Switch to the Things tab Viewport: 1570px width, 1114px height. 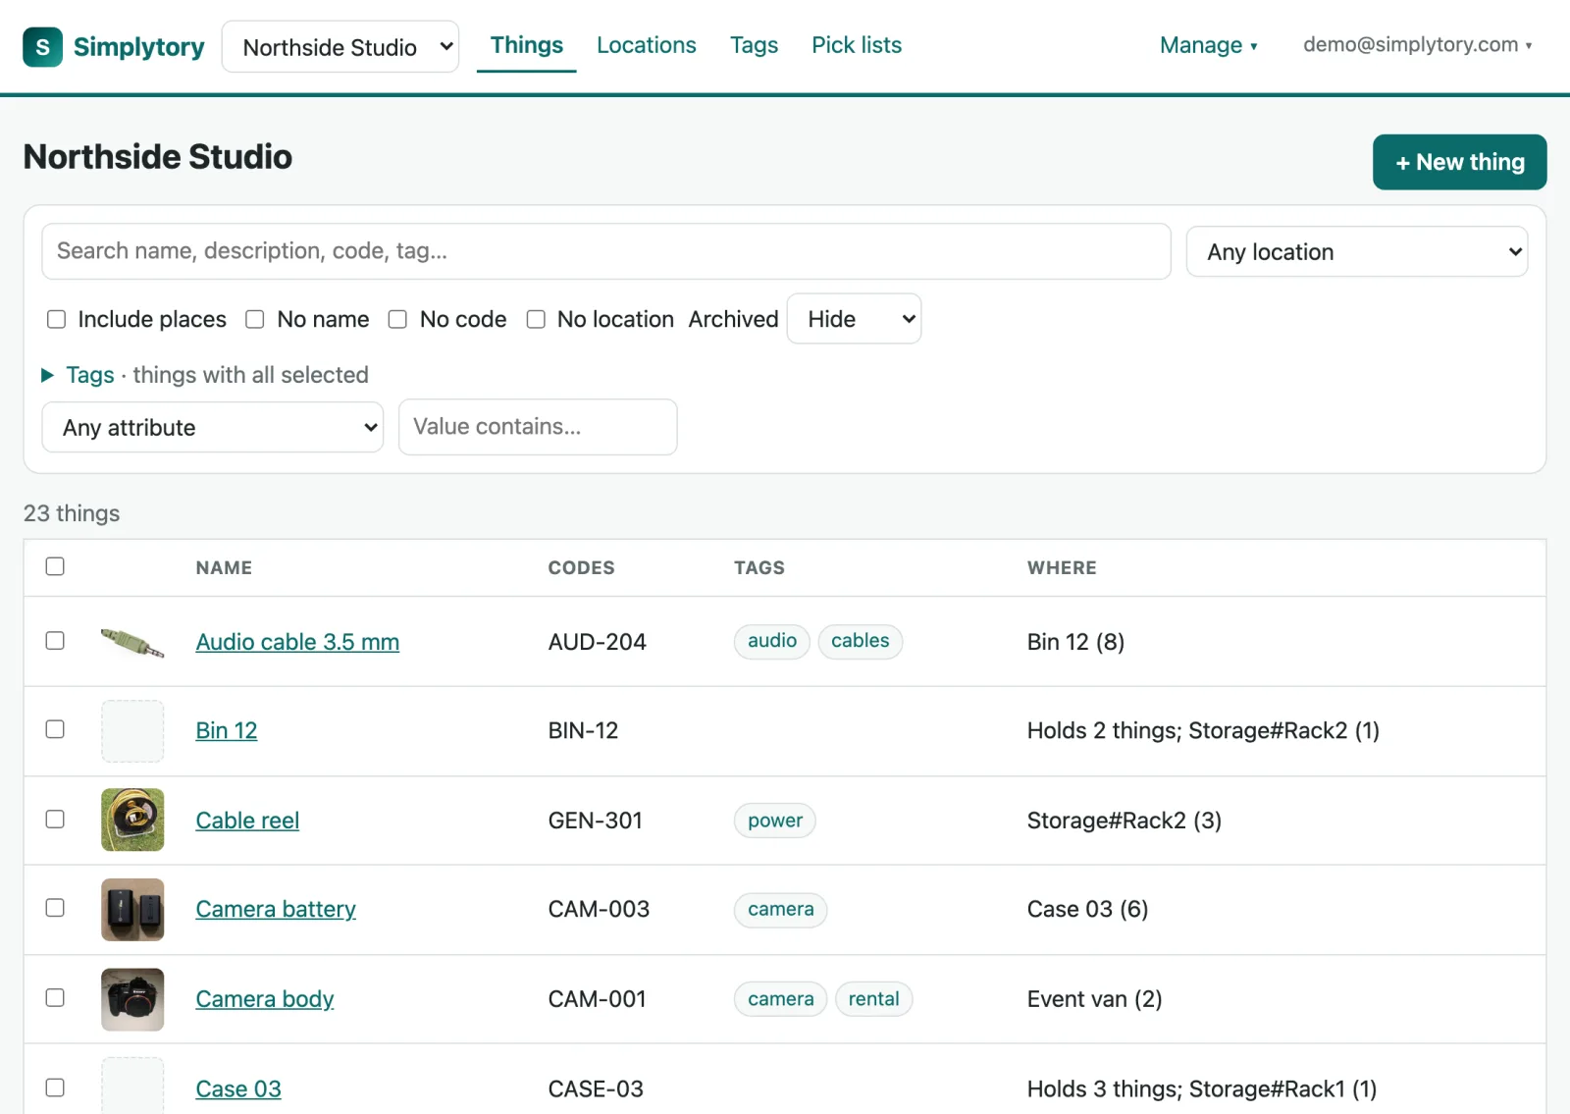[x=527, y=45]
